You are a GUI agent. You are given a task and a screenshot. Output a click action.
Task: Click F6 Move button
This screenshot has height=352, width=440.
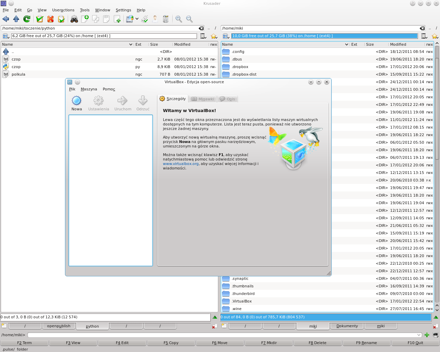pos(220,343)
